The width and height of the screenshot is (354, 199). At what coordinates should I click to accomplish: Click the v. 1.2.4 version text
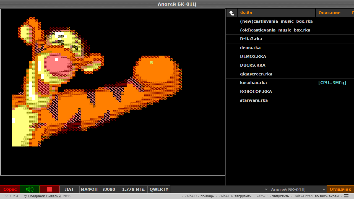click(x=12, y=196)
